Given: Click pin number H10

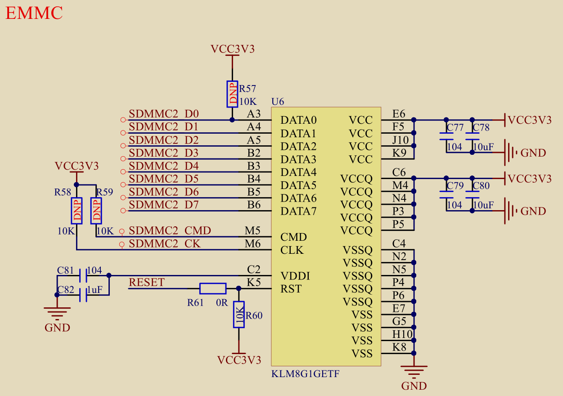Looking at the screenshot, I should pyautogui.click(x=402, y=334).
